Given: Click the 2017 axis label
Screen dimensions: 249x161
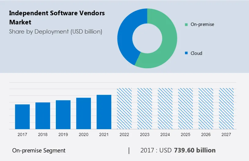Looking at the screenshot, I should 22,134.
